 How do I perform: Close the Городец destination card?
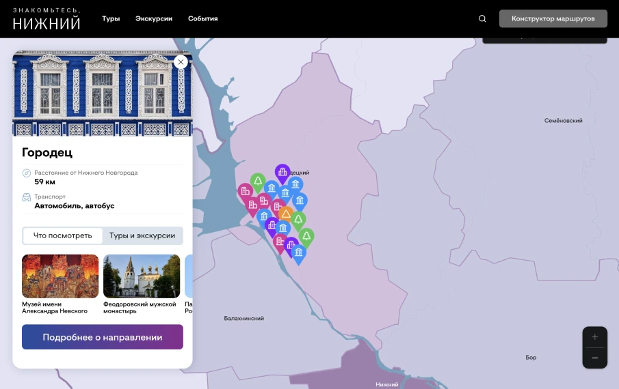click(x=181, y=62)
